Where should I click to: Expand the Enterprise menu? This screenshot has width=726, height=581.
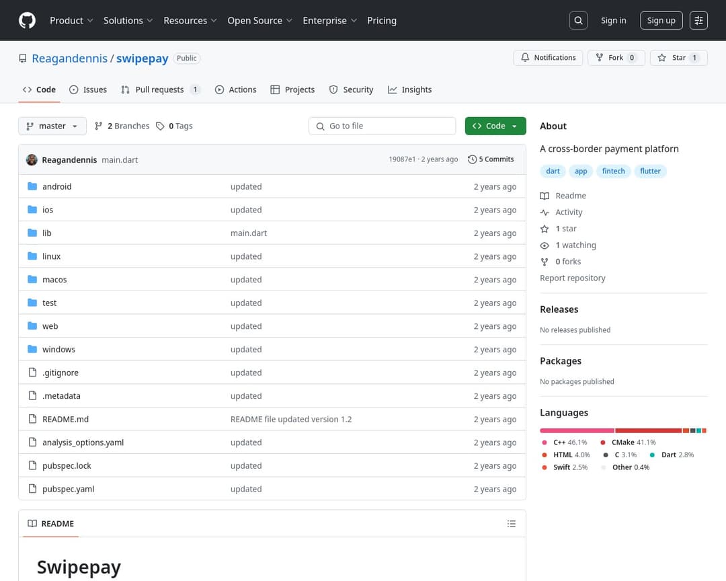[x=329, y=20]
